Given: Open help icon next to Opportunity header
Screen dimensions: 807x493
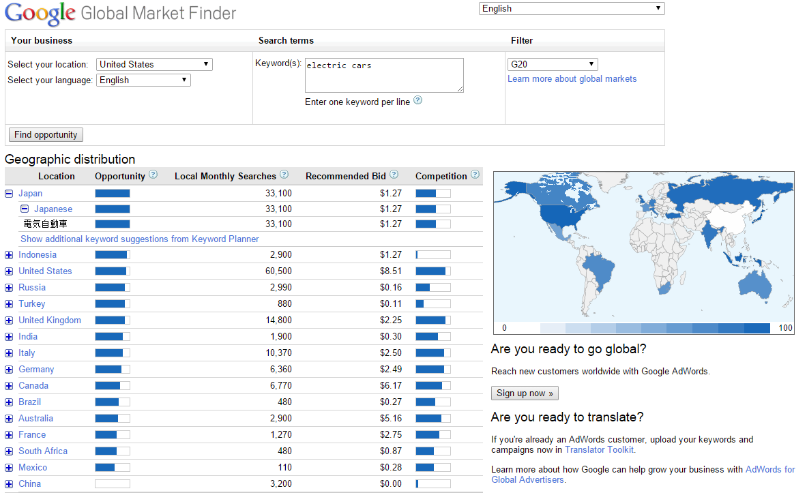Looking at the screenshot, I should click(153, 175).
